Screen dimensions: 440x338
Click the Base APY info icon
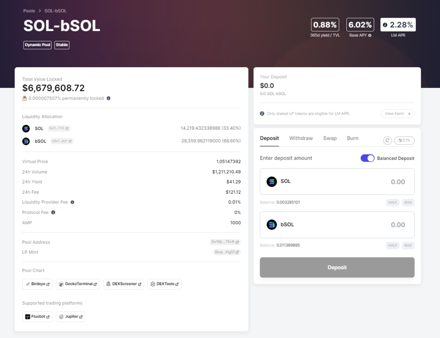coord(370,35)
